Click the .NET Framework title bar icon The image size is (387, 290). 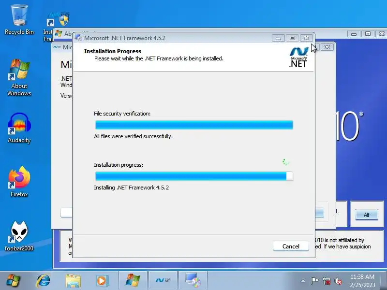coord(78,38)
